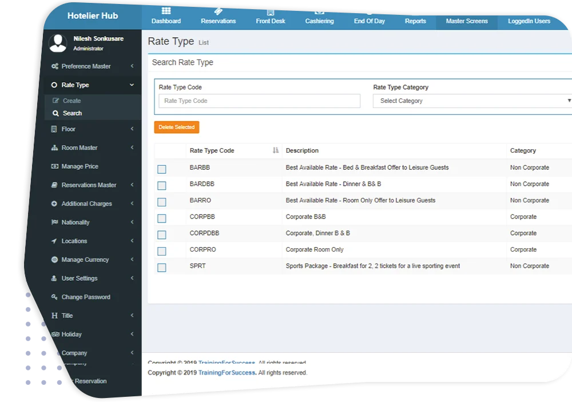Click the user avatar icon
Image resolution: width=572 pixels, height=402 pixels.
click(x=58, y=43)
